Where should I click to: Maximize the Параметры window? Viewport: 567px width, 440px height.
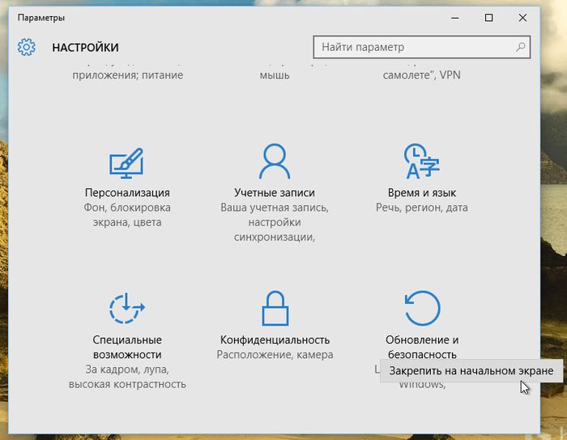pos(488,17)
